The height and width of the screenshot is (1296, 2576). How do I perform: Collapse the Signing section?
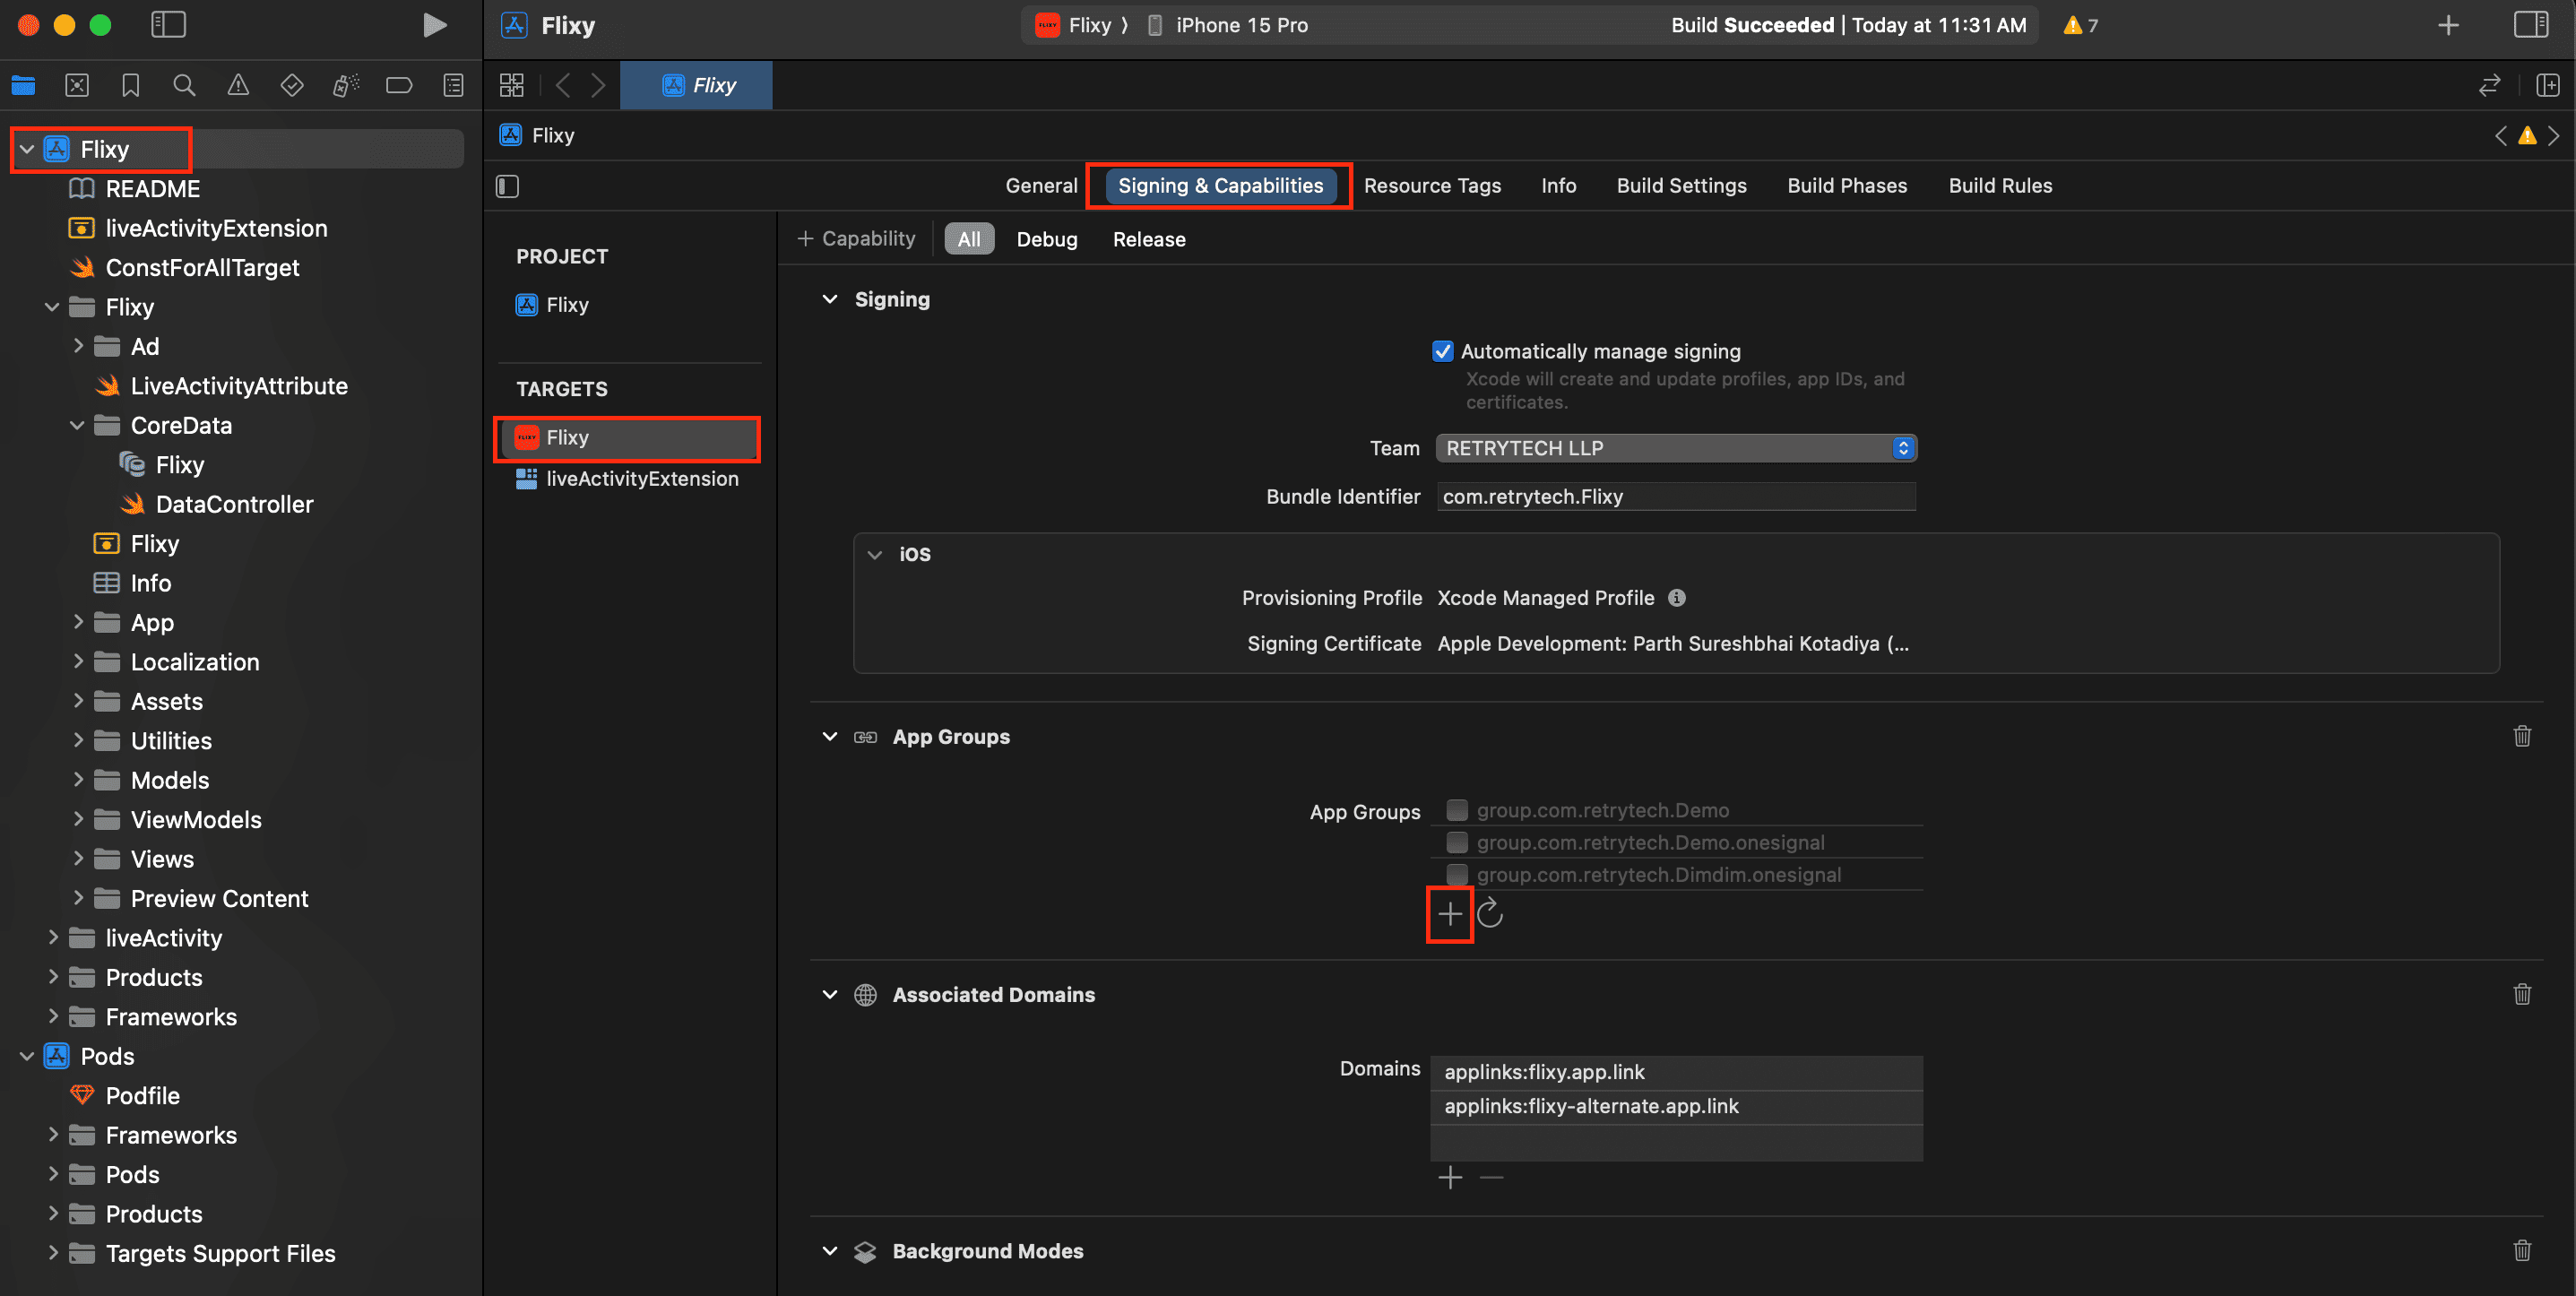pos(829,299)
